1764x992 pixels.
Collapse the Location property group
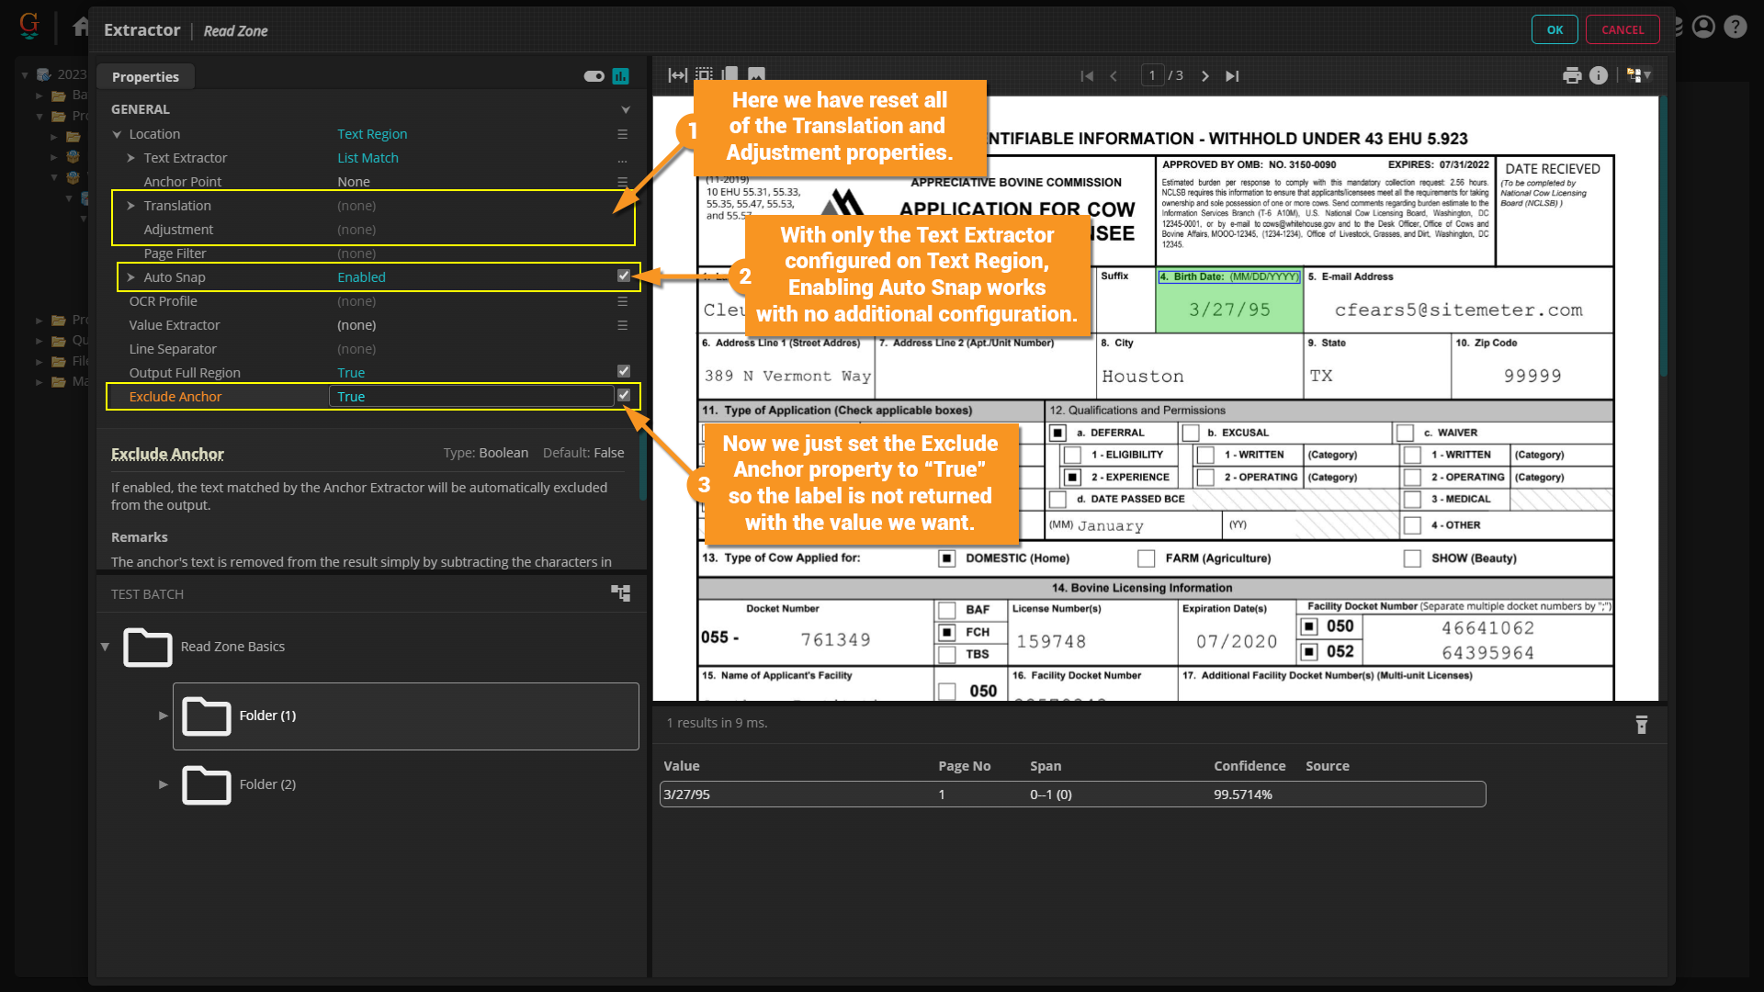117,134
